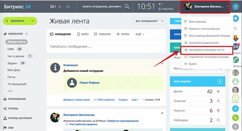Screen dimensions: 242x131
Task: Switch to the Событие tab
Action: coord(102,34)
